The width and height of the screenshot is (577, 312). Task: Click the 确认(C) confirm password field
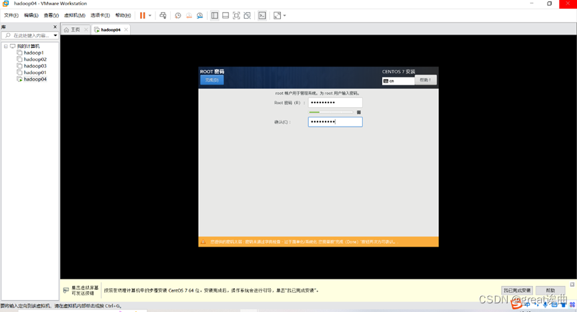[x=336, y=122]
